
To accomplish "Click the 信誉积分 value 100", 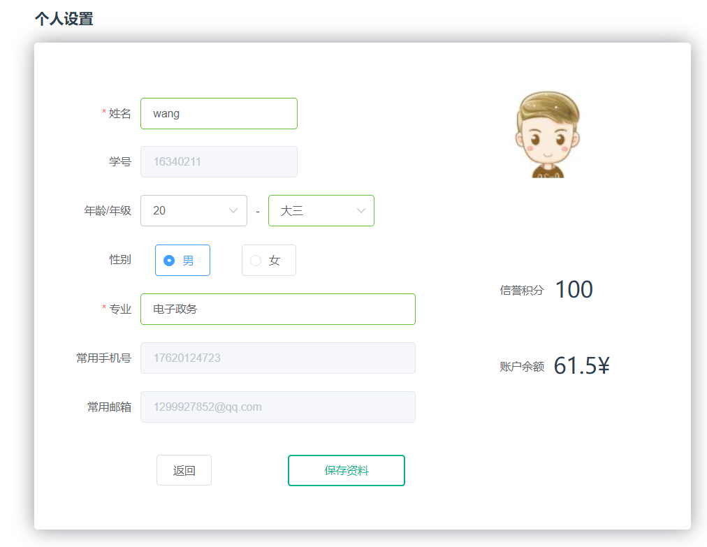I will click(x=574, y=290).
